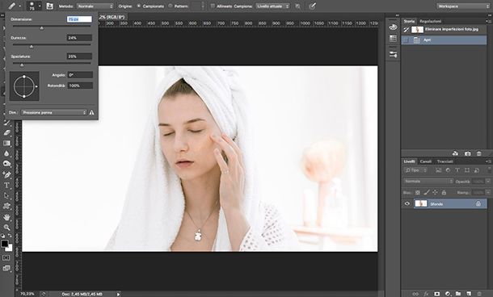Viewport: 493px width, 297px height.
Task: Click the foreground black color swatch
Action: click(x=4, y=243)
